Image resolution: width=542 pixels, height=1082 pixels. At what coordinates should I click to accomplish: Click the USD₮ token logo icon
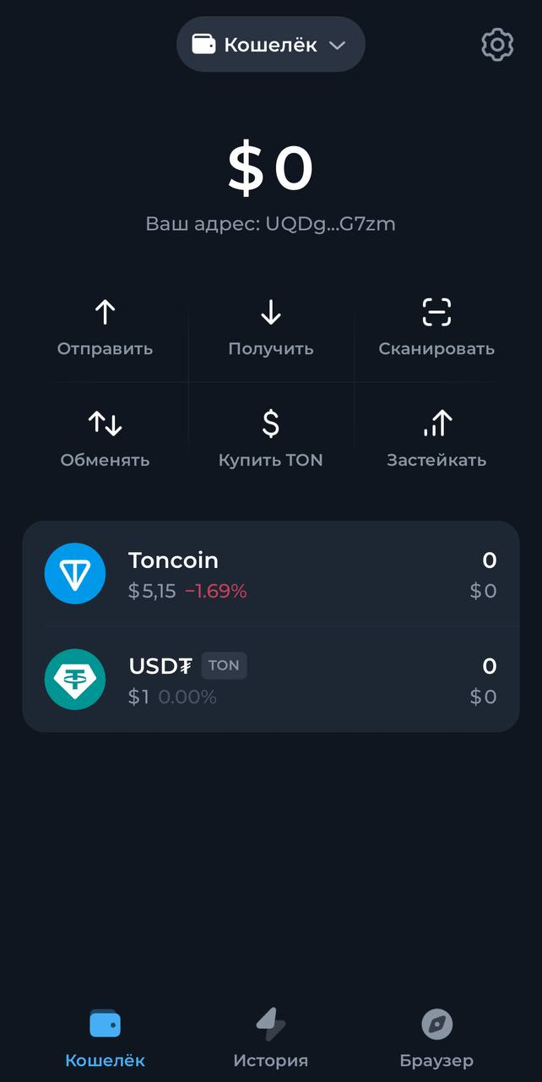tap(75, 680)
